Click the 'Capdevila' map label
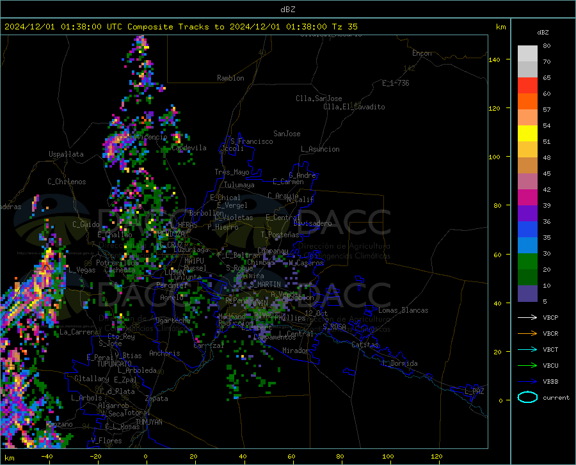This screenshot has width=576, height=465. [189, 148]
